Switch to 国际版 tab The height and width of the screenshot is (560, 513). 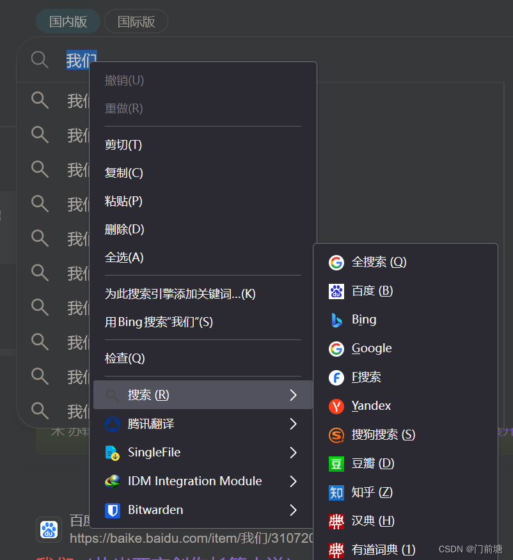click(x=136, y=22)
